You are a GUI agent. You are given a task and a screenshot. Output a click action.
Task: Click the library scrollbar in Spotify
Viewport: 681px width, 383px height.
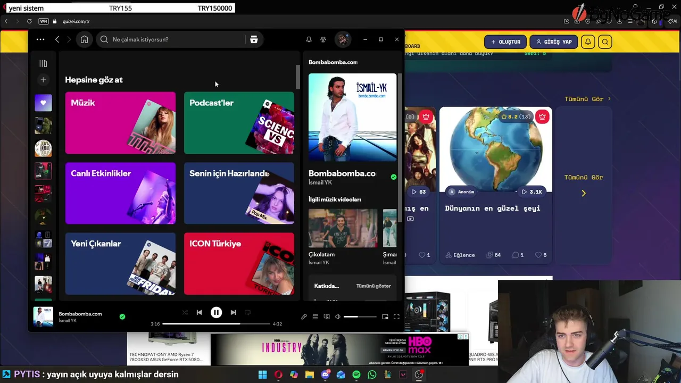pos(298,78)
